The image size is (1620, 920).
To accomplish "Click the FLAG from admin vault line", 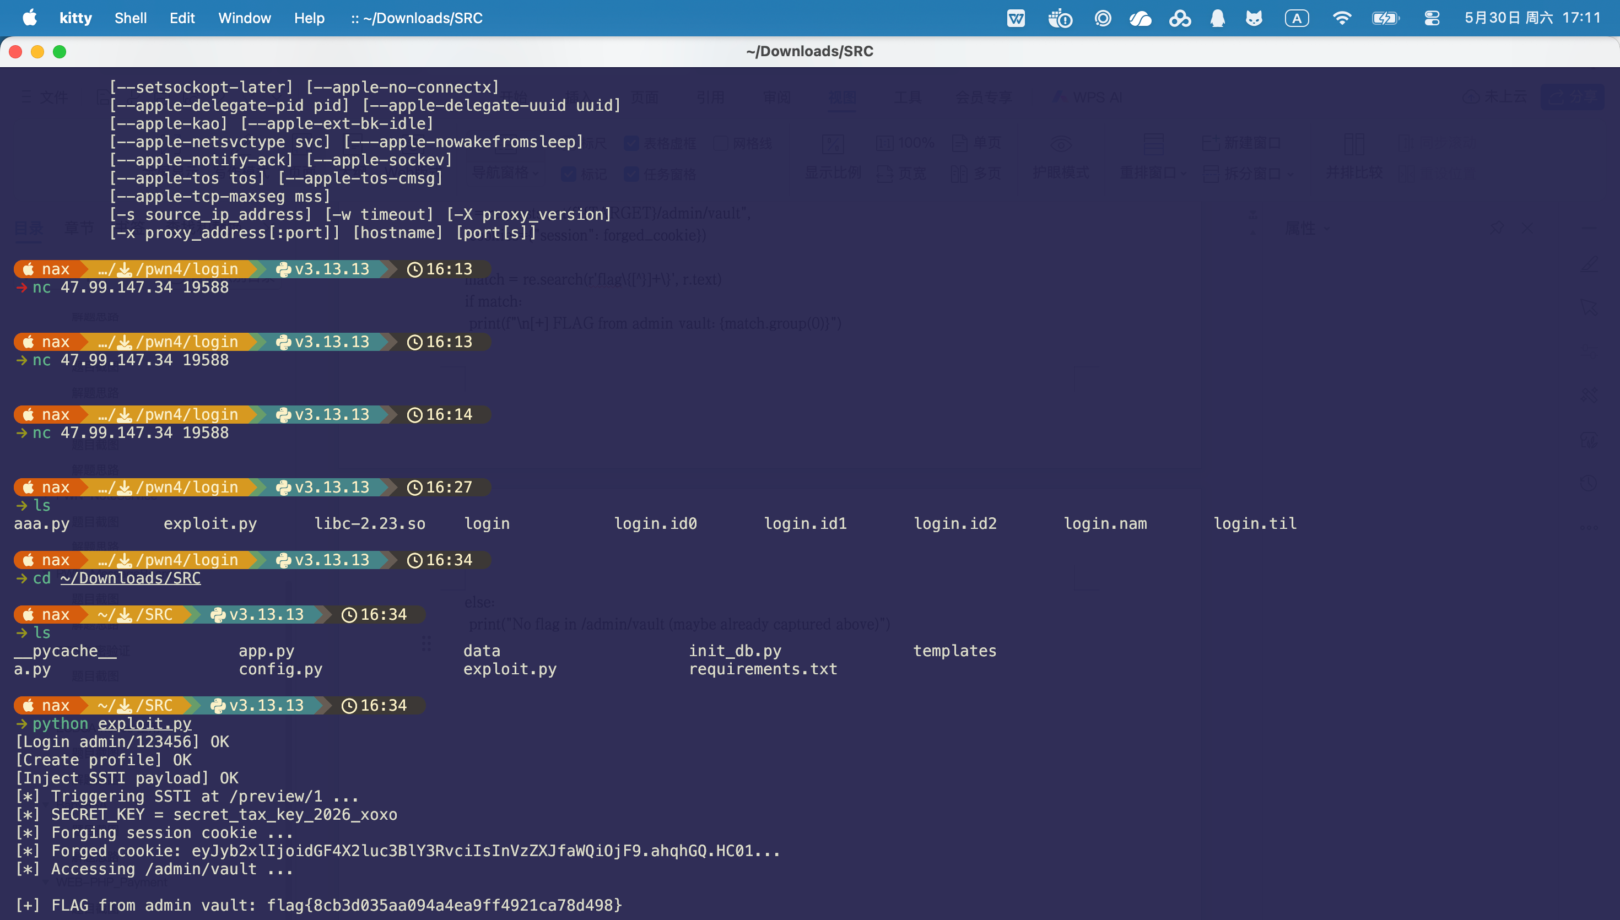I will (318, 906).
